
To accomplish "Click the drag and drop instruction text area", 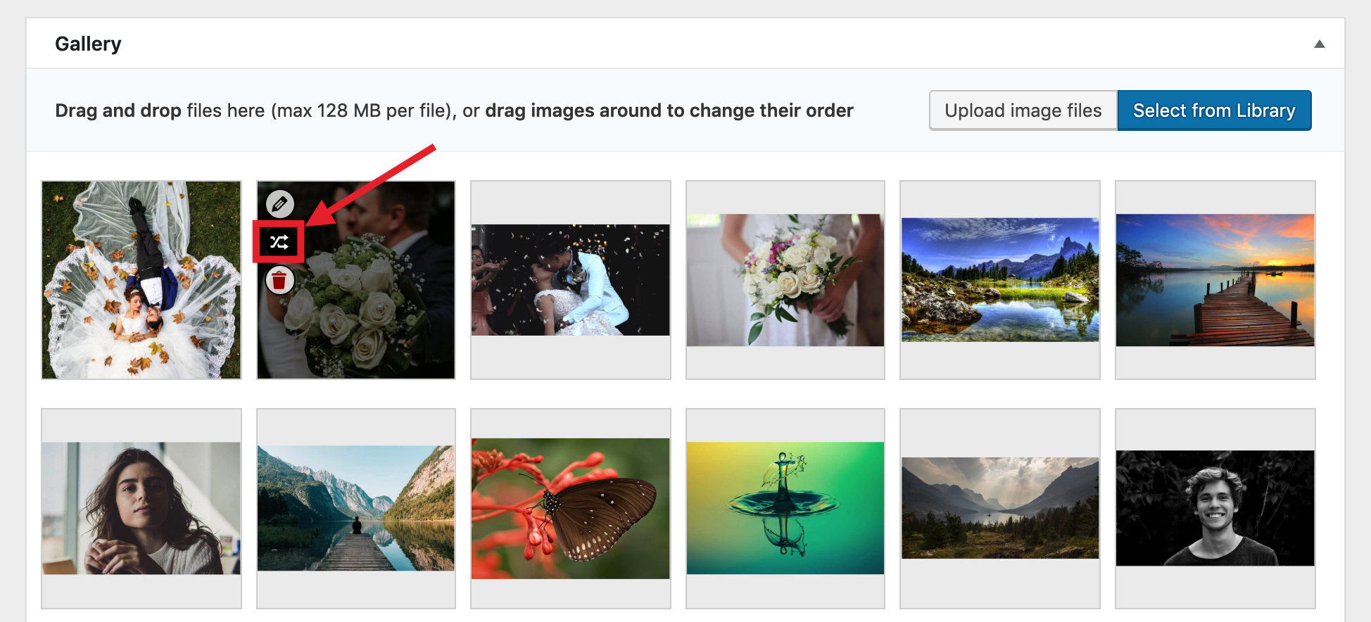I will point(454,110).
